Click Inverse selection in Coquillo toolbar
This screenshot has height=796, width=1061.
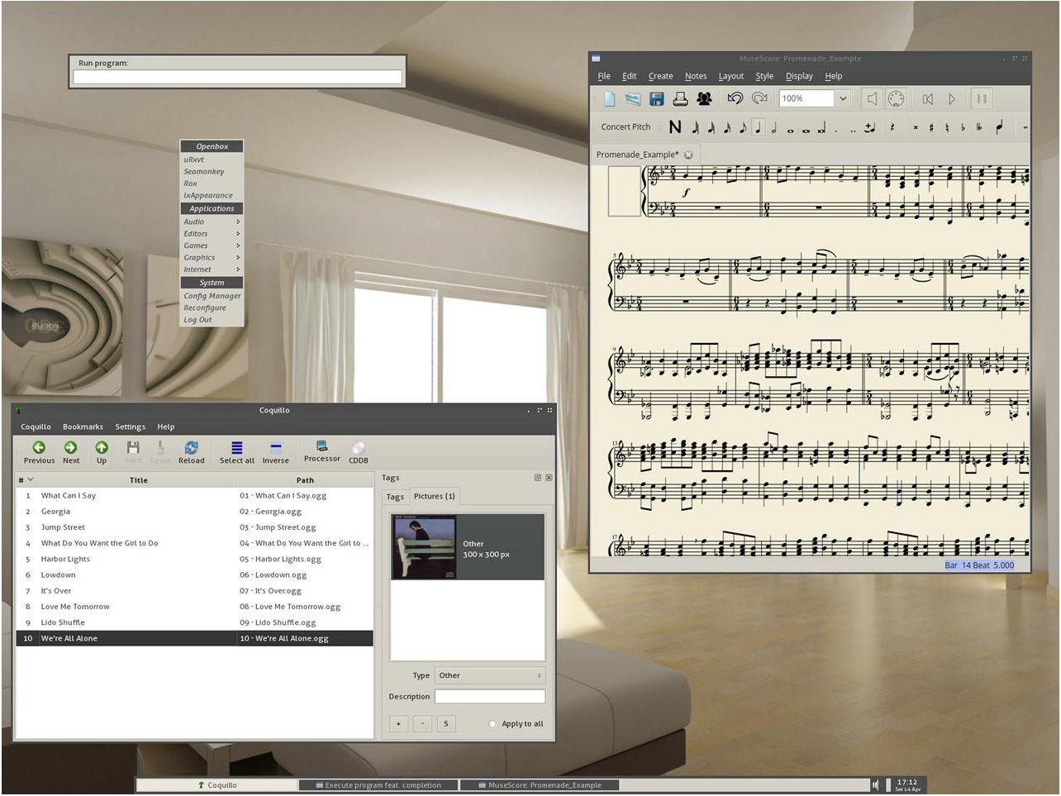pyautogui.click(x=276, y=452)
